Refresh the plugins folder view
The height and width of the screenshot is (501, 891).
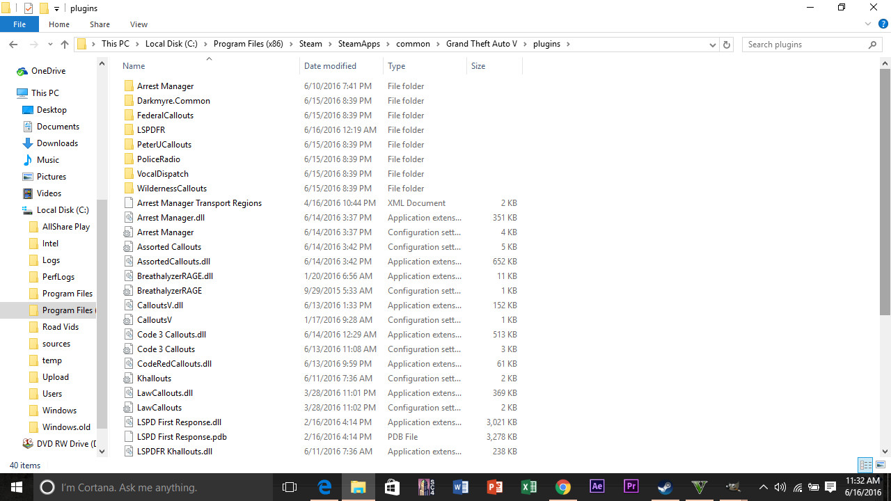click(x=727, y=45)
